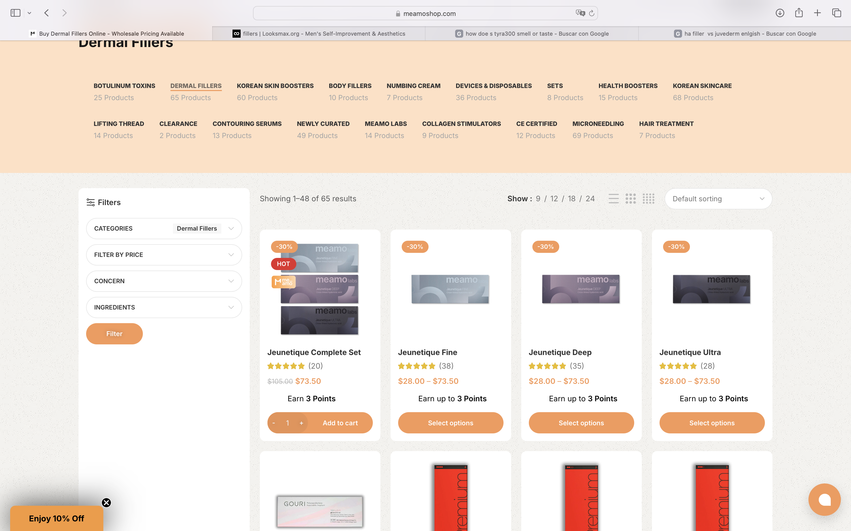Switch to four-column grid view
Screen dimensions: 851x531
click(x=648, y=199)
